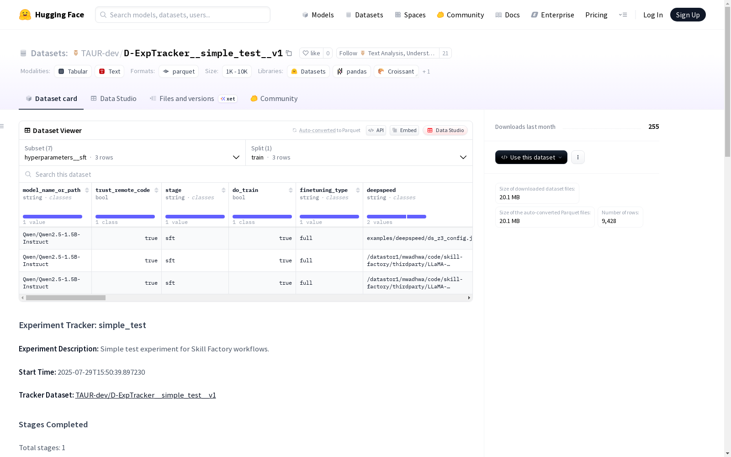This screenshot has height=457, width=731.
Task: Select the Tabular modality tag
Action: pos(73,71)
